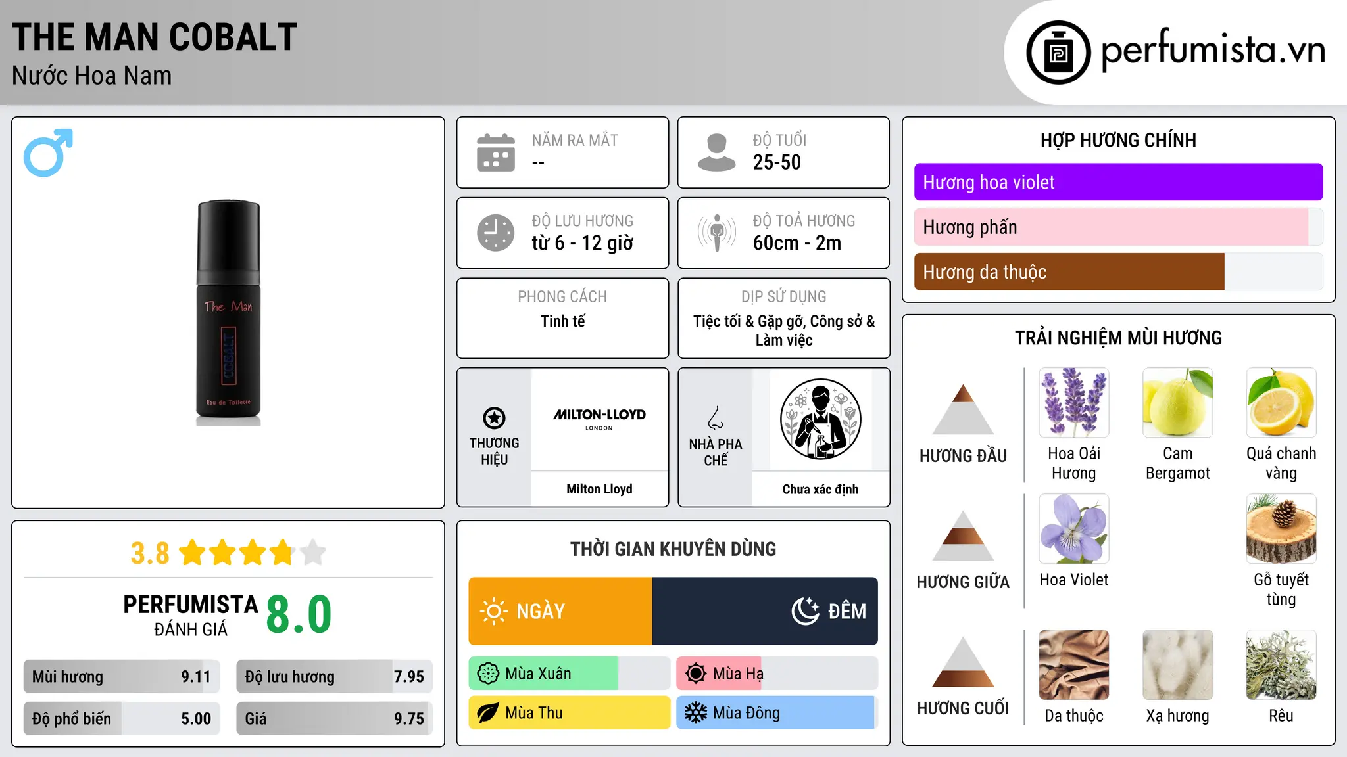The height and width of the screenshot is (757, 1347).
Task: Click the Milton-Lloyd London brand logo
Action: (599, 418)
